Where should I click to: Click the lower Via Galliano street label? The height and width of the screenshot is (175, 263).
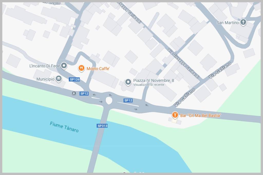pos(184,98)
